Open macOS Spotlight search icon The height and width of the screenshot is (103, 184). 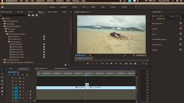click(173, 1)
